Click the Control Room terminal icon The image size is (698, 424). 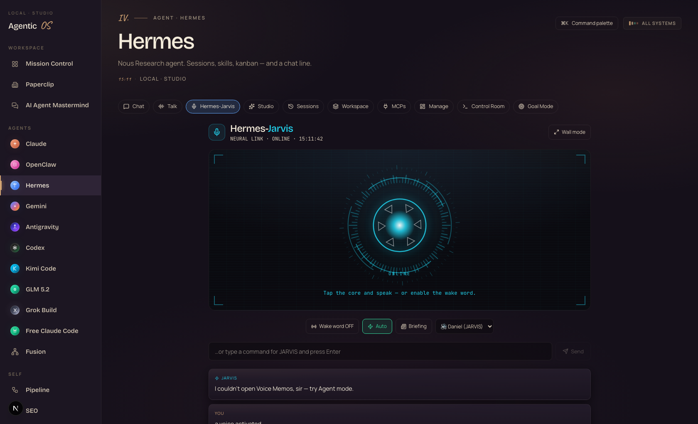tap(465, 106)
